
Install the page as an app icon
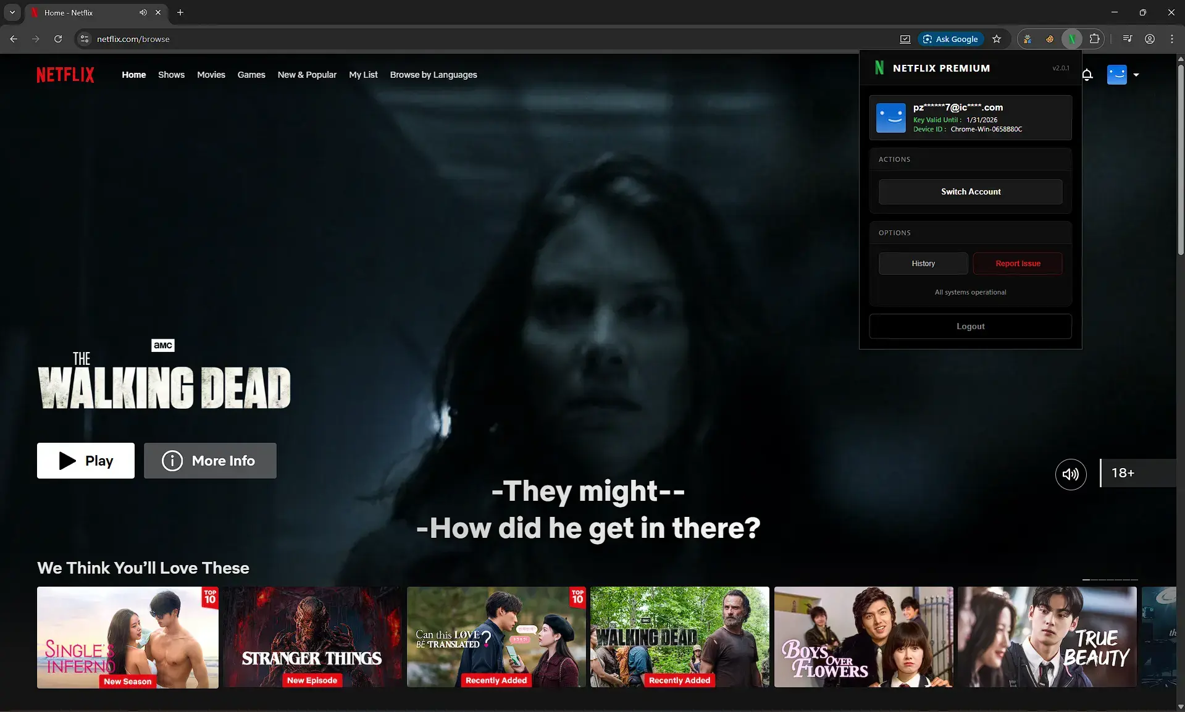[x=905, y=39]
